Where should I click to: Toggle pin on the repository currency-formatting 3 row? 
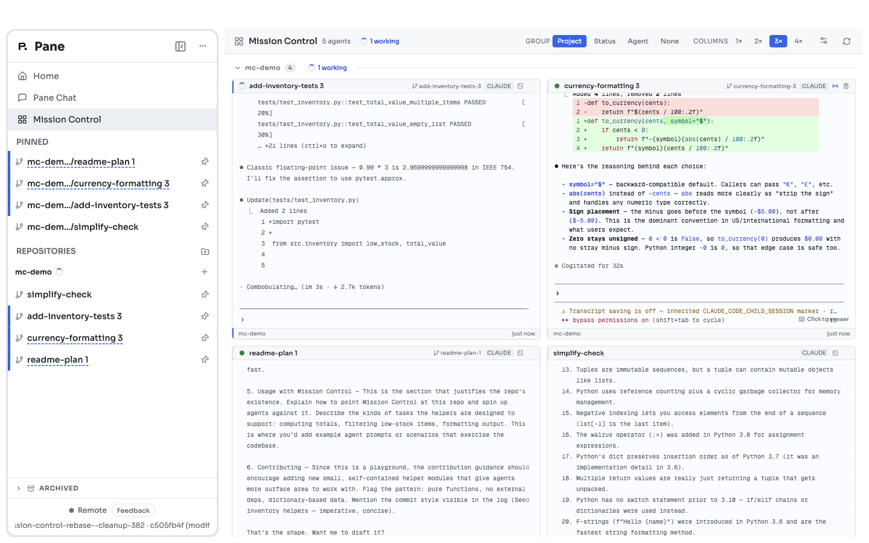coord(205,338)
